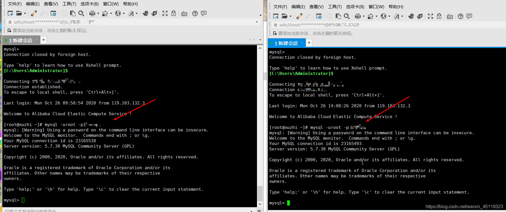
Task: Expand file transfer dropdown arrow in left Xshell window
Action: 111,13
